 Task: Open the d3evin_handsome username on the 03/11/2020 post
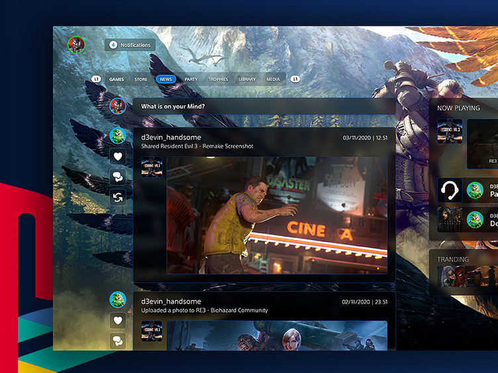[171, 138]
